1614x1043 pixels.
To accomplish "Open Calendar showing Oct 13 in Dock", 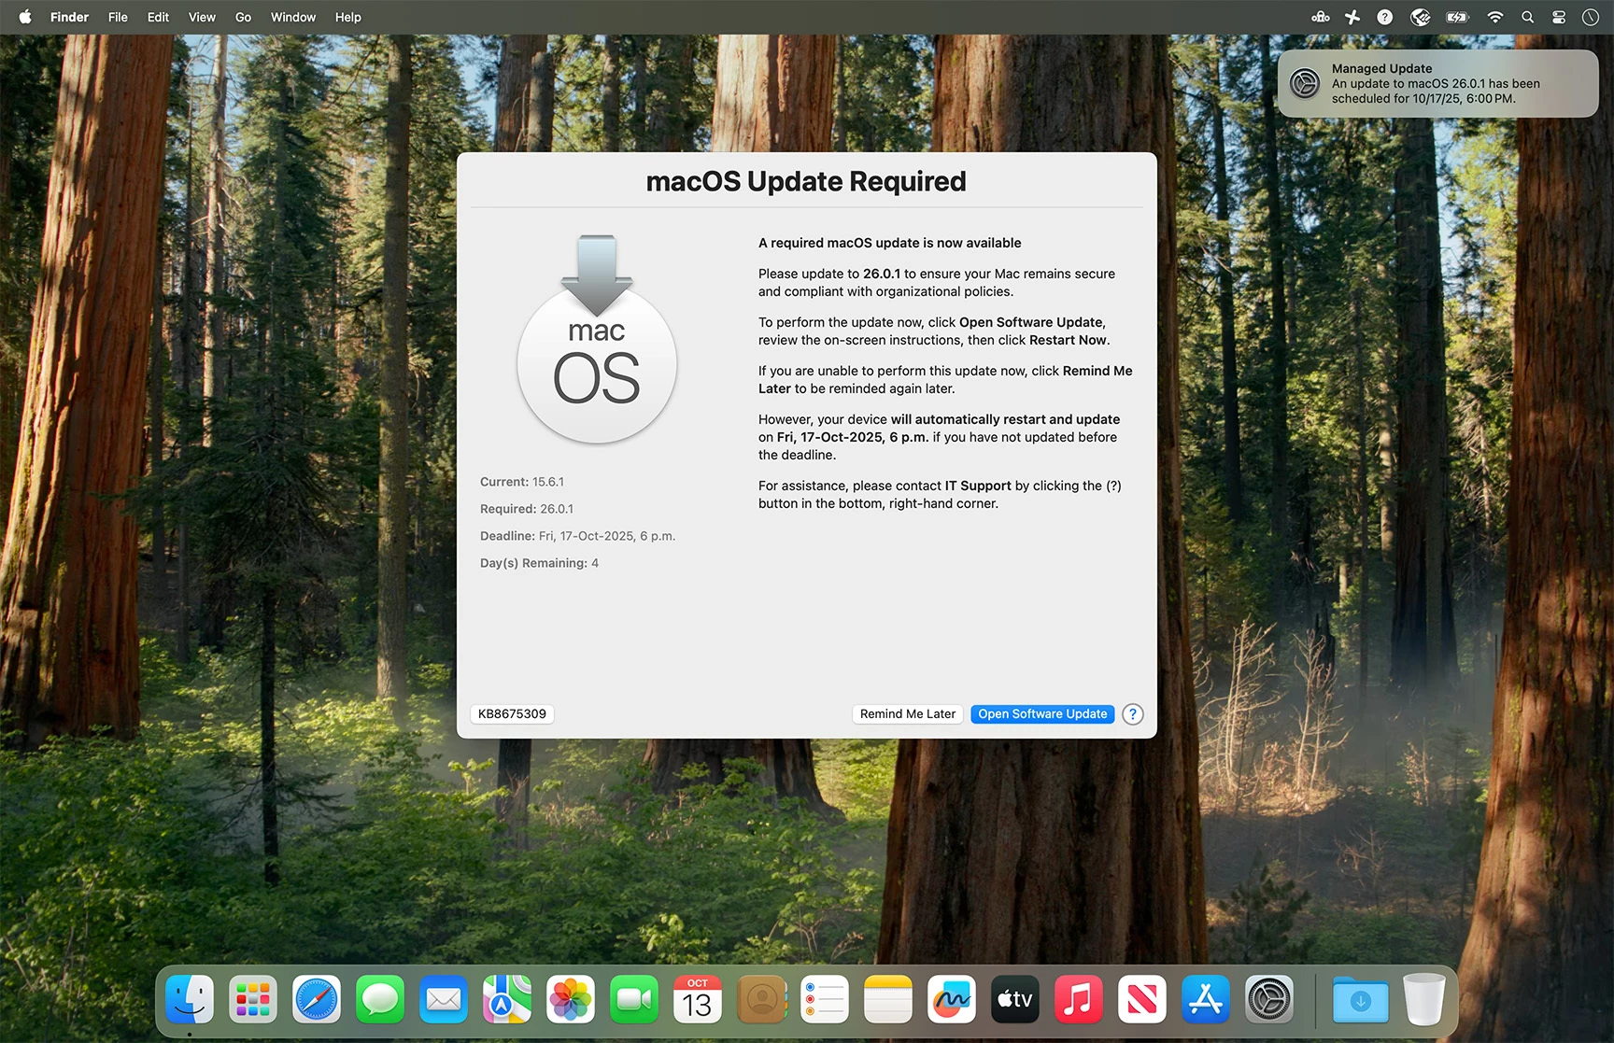I will click(698, 1000).
